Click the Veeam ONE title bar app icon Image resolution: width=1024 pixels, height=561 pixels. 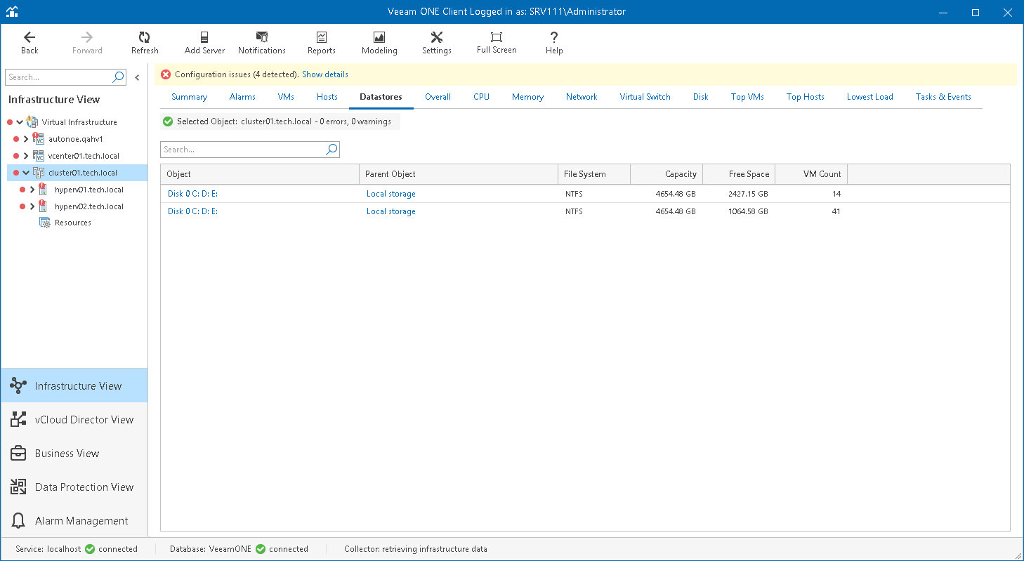click(12, 12)
